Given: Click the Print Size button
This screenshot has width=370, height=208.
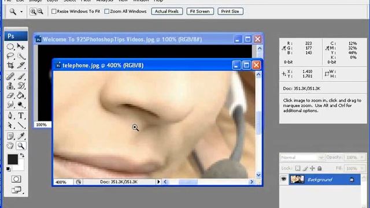Looking at the screenshot, I should (230, 12).
